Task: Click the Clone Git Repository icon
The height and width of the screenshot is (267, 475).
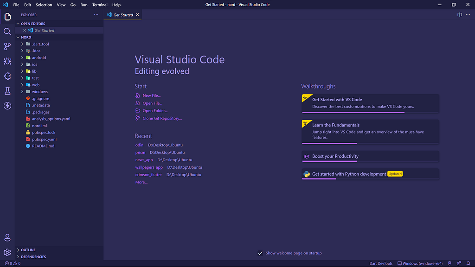Action: coord(137,118)
